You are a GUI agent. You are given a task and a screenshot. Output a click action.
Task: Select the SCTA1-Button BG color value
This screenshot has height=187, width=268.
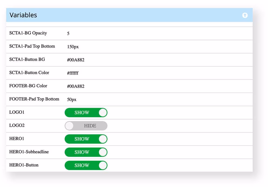(76, 60)
